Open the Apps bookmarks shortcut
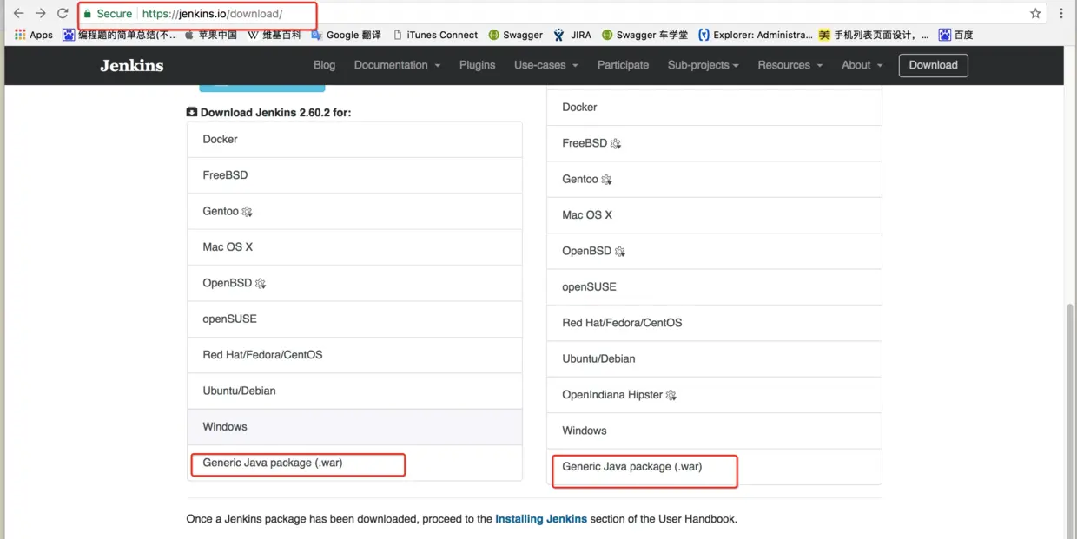Screen dimensions: 1077x539 (34, 35)
